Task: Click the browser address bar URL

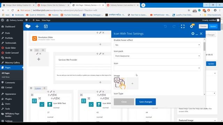Action: (65, 10)
